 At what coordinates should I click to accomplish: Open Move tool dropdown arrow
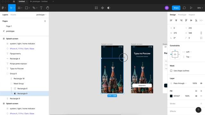tap(14, 8)
